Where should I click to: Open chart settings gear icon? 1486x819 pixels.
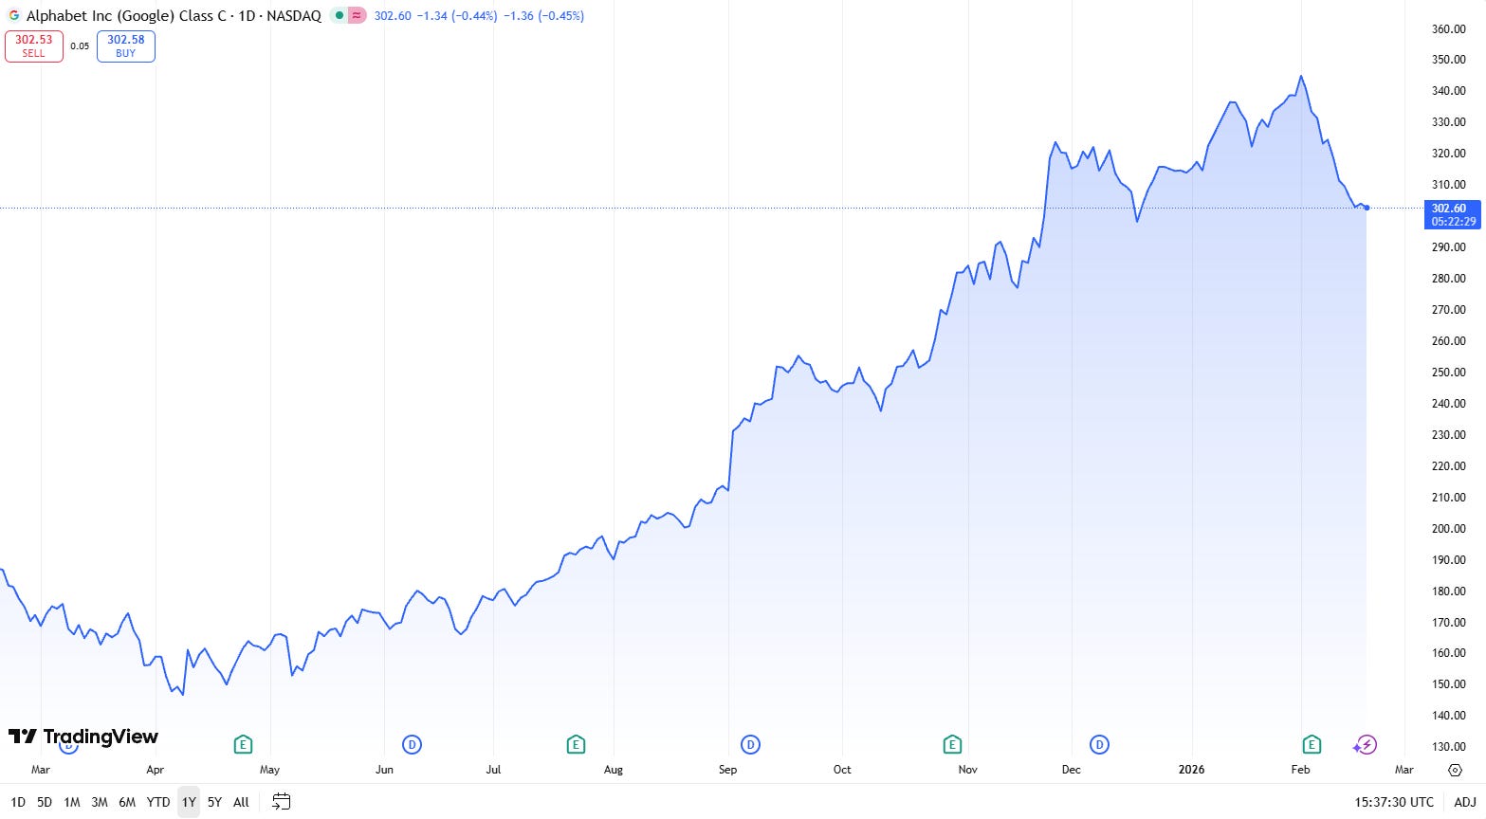[1456, 770]
